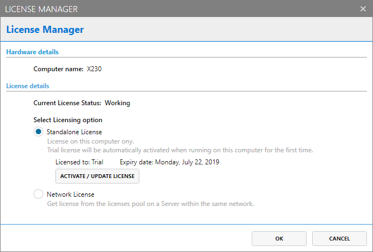Click the expiry date Monday, July 22, 2019

tap(170, 162)
